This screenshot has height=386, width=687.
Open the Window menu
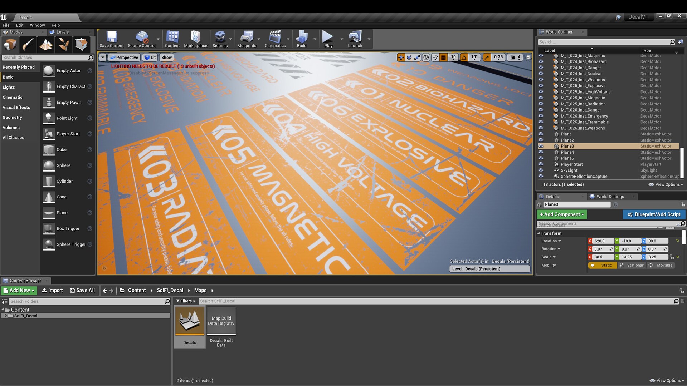pyautogui.click(x=37, y=25)
